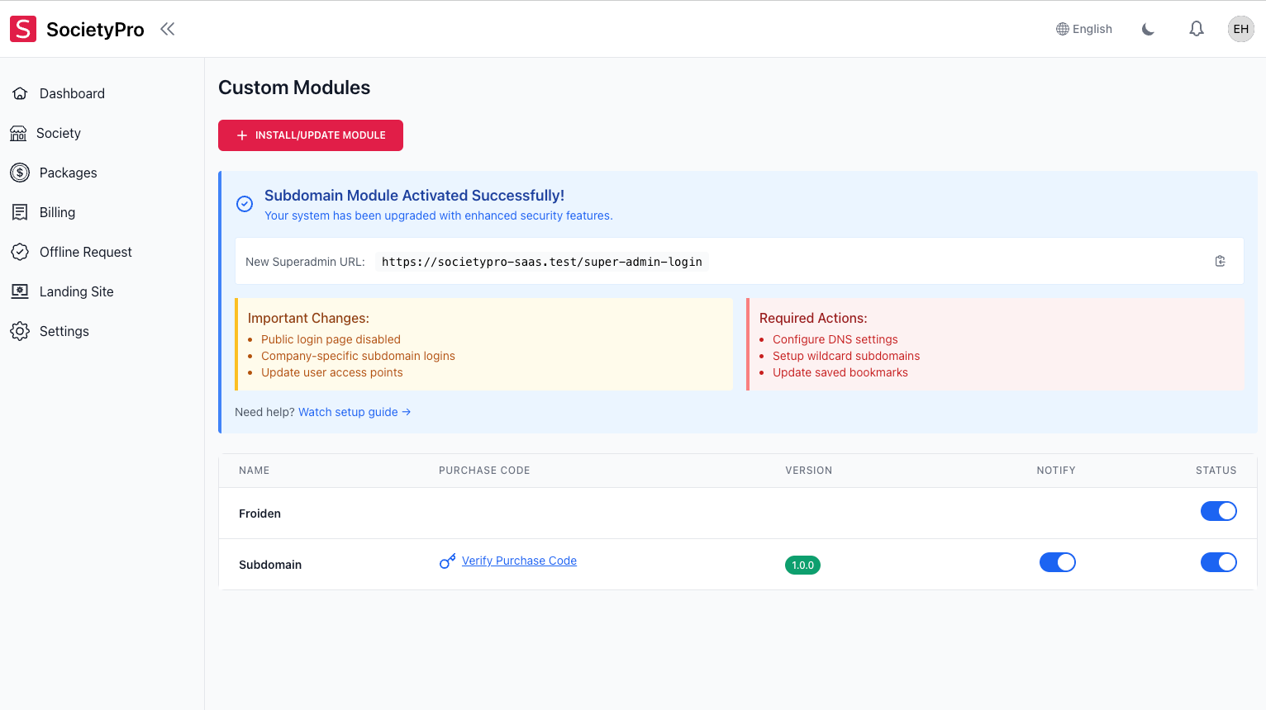
Task: Open the EH user avatar menu
Action: (1240, 29)
